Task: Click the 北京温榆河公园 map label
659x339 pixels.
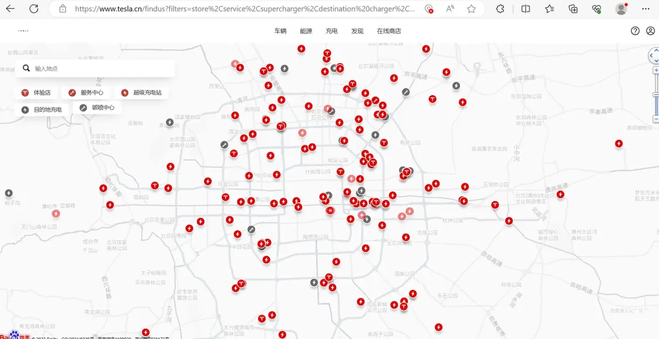Action: coord(376,66)
